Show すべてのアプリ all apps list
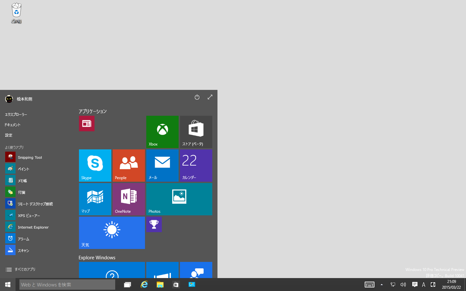 tap(21, 269)
